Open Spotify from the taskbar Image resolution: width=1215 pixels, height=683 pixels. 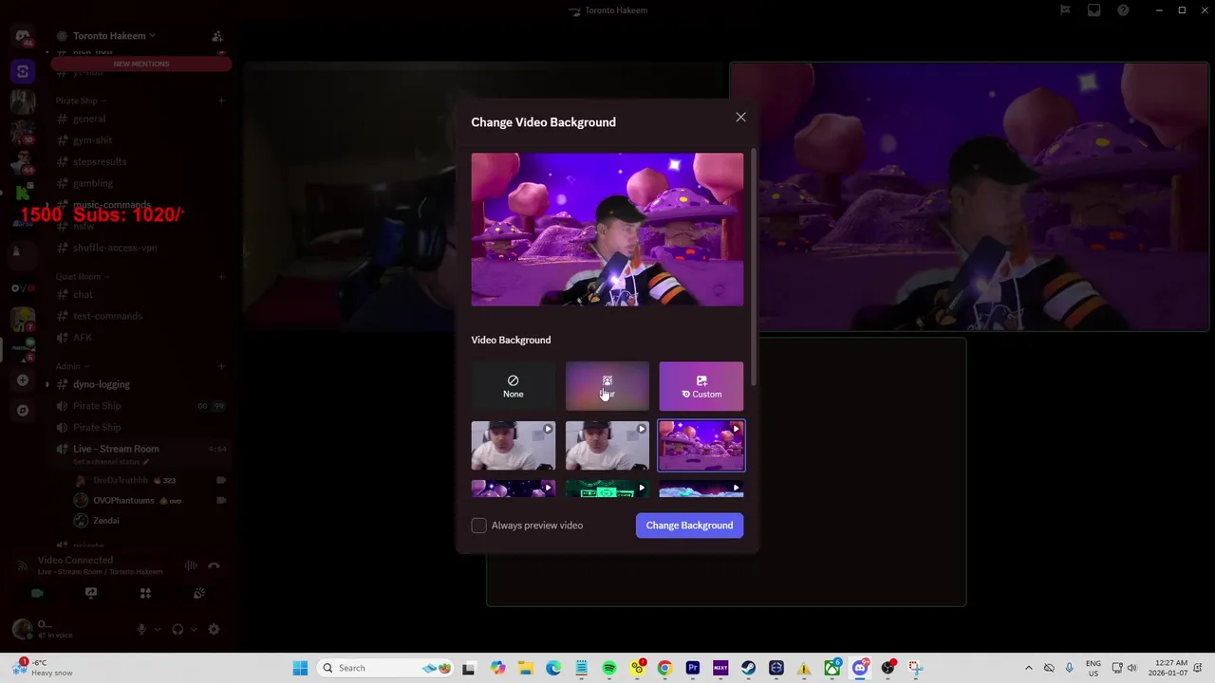[609, 668]
